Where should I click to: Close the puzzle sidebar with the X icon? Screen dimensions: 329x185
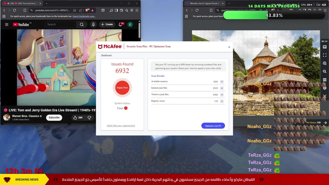coord(325,96)
